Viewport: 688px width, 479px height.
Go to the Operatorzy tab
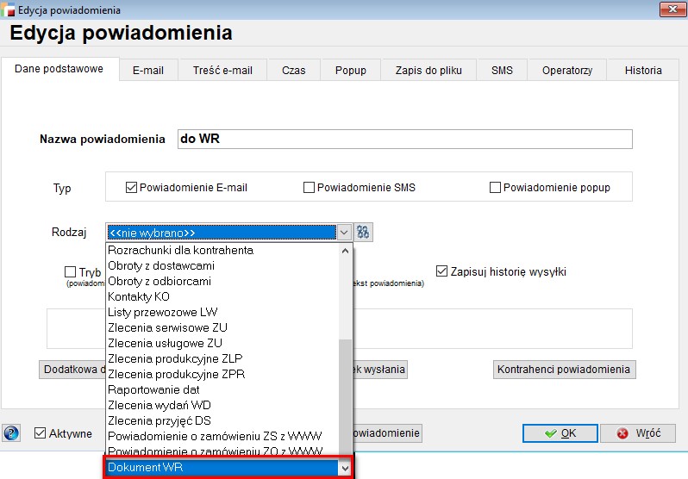566,71
